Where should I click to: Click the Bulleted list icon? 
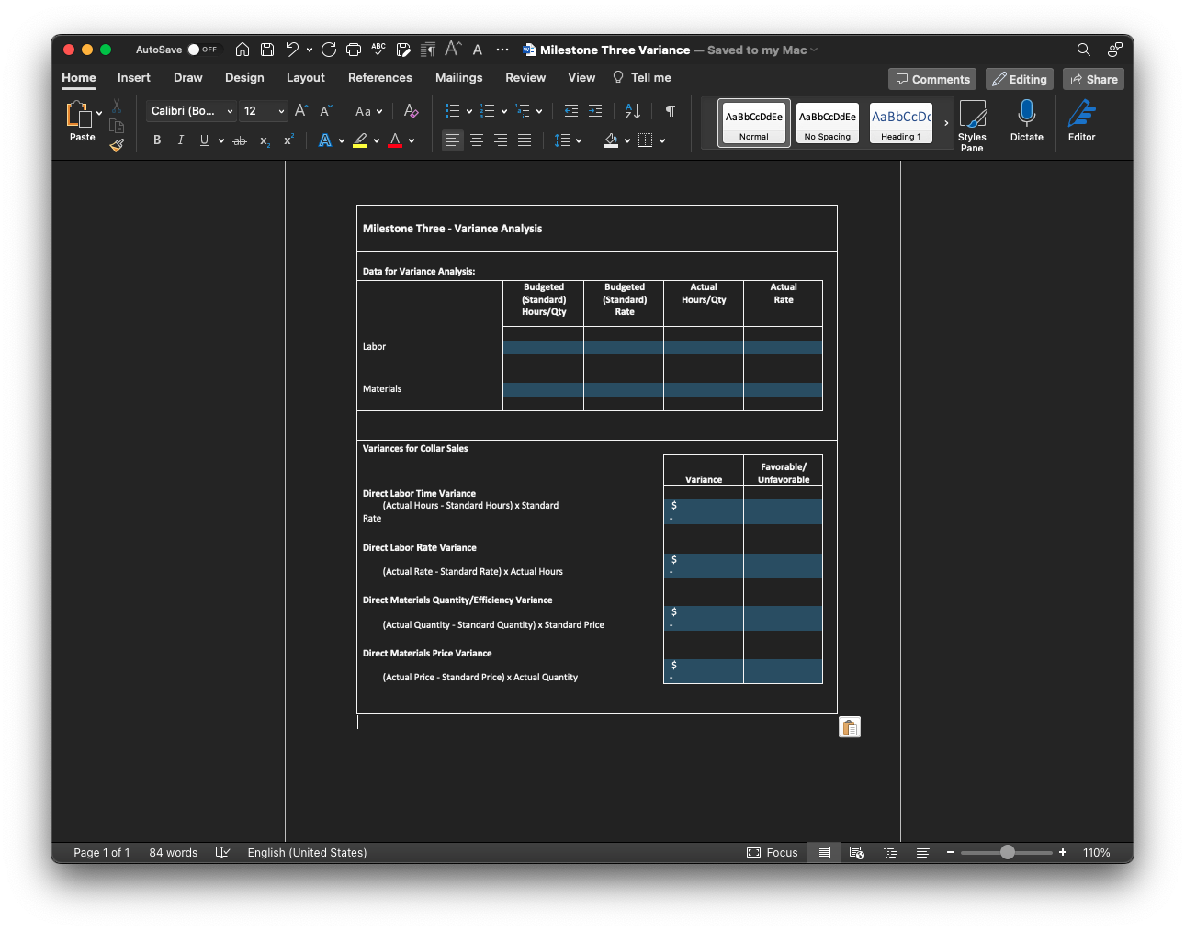452,111
